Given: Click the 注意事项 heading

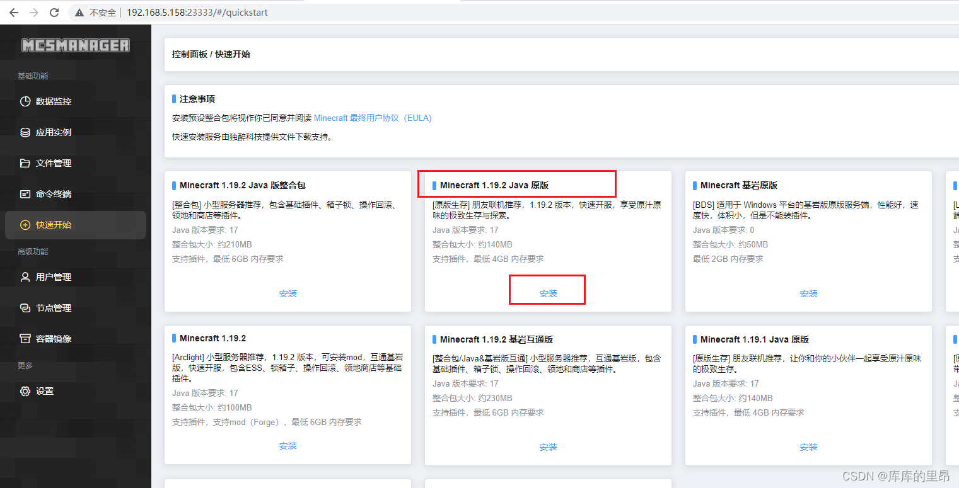Looking at the screenshot, I should pyautogui.click(x=197, y=99).
